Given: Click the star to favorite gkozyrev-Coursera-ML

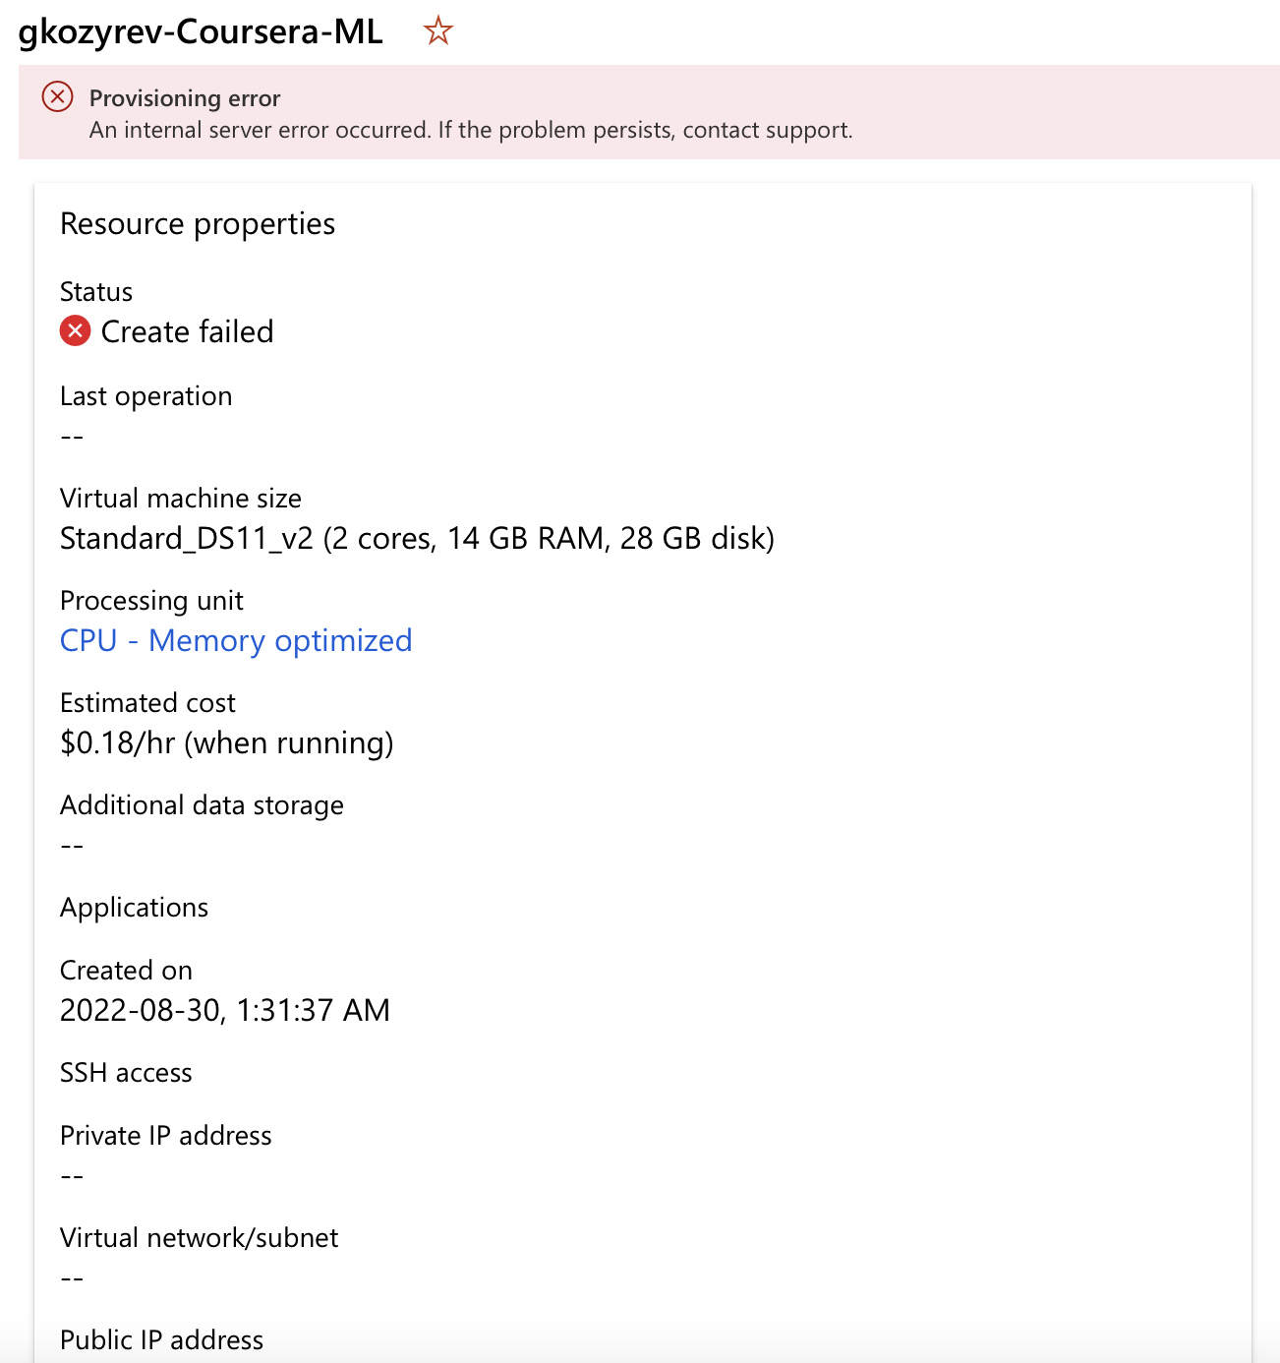Looking at the screenshot, I should point(437,31).
